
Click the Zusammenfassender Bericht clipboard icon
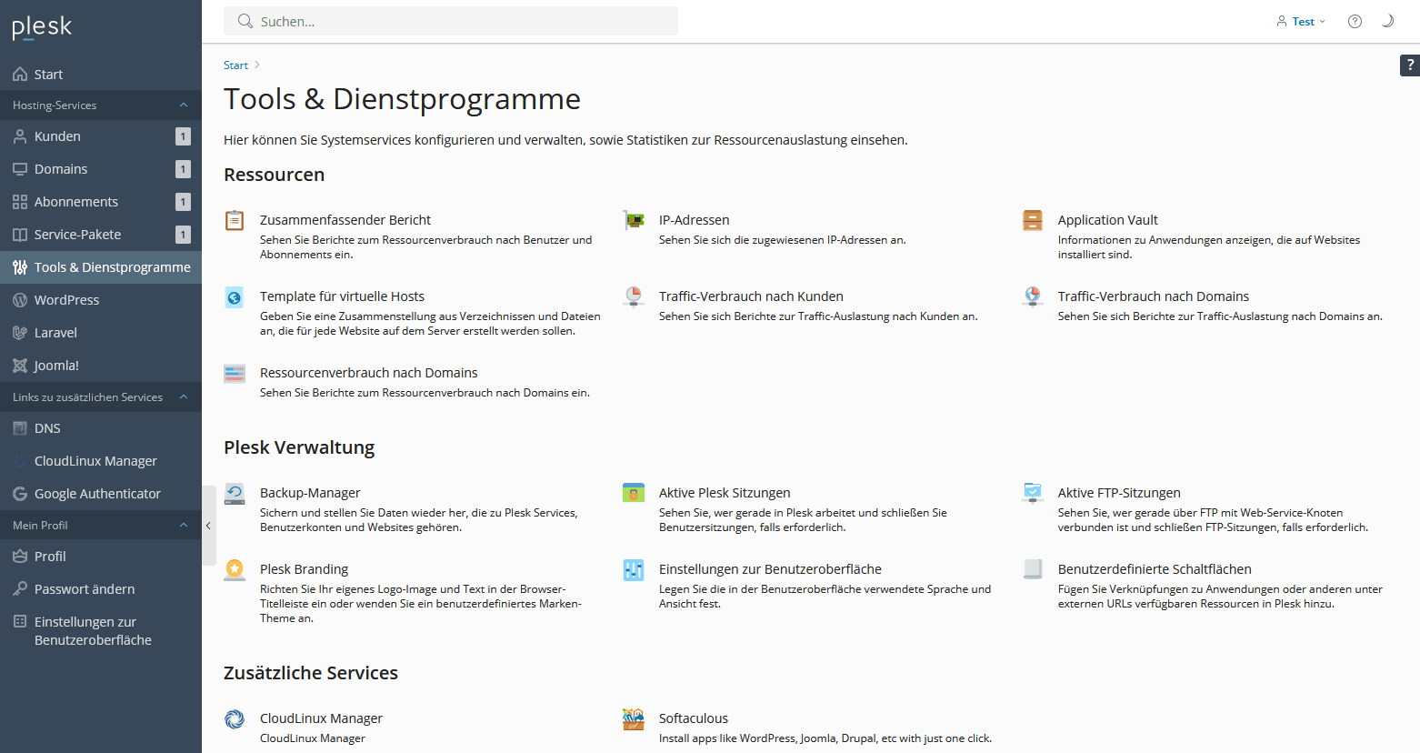pyautogui.click(x=235, y=220)
